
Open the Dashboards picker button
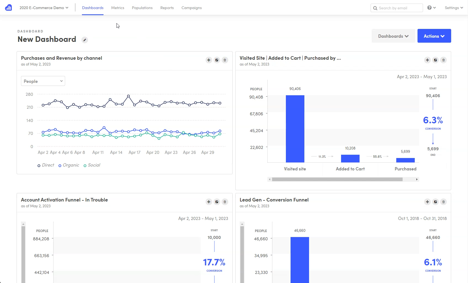tap(393, 36)
